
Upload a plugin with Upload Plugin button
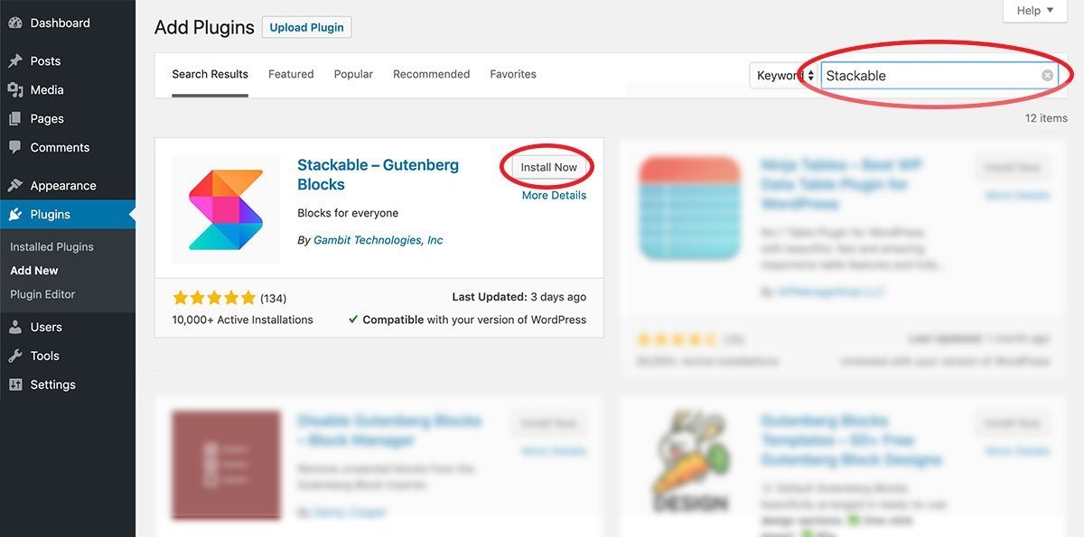click(x=307, y=28)
